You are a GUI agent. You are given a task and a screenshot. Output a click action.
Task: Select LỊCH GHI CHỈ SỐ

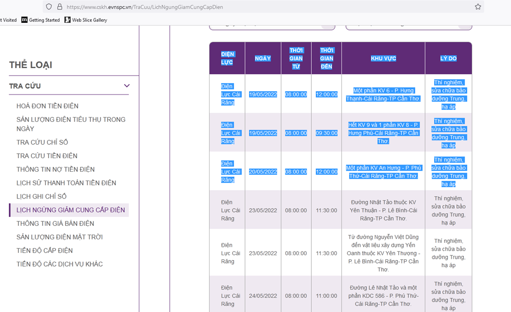pos(41,197)
